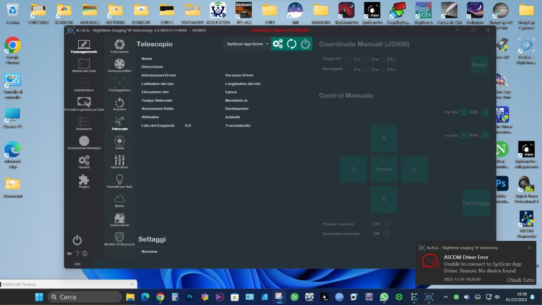Select the Pannello per flats icon
The height and width of the screenshot is (305, 542).
[x=119, y=181]
